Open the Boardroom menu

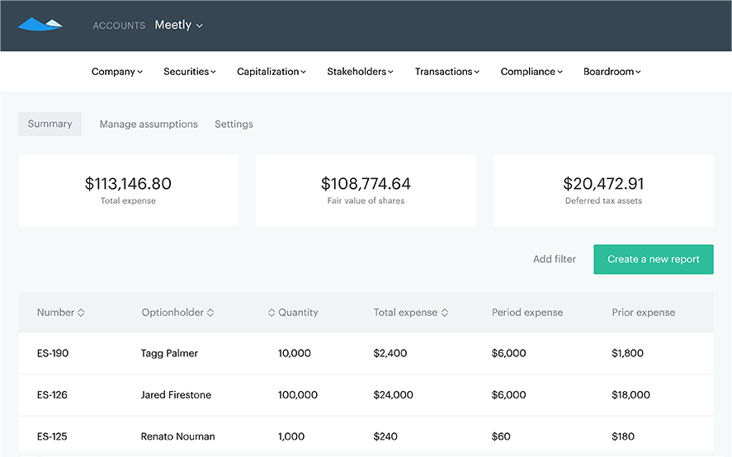[x=612, y=72]
